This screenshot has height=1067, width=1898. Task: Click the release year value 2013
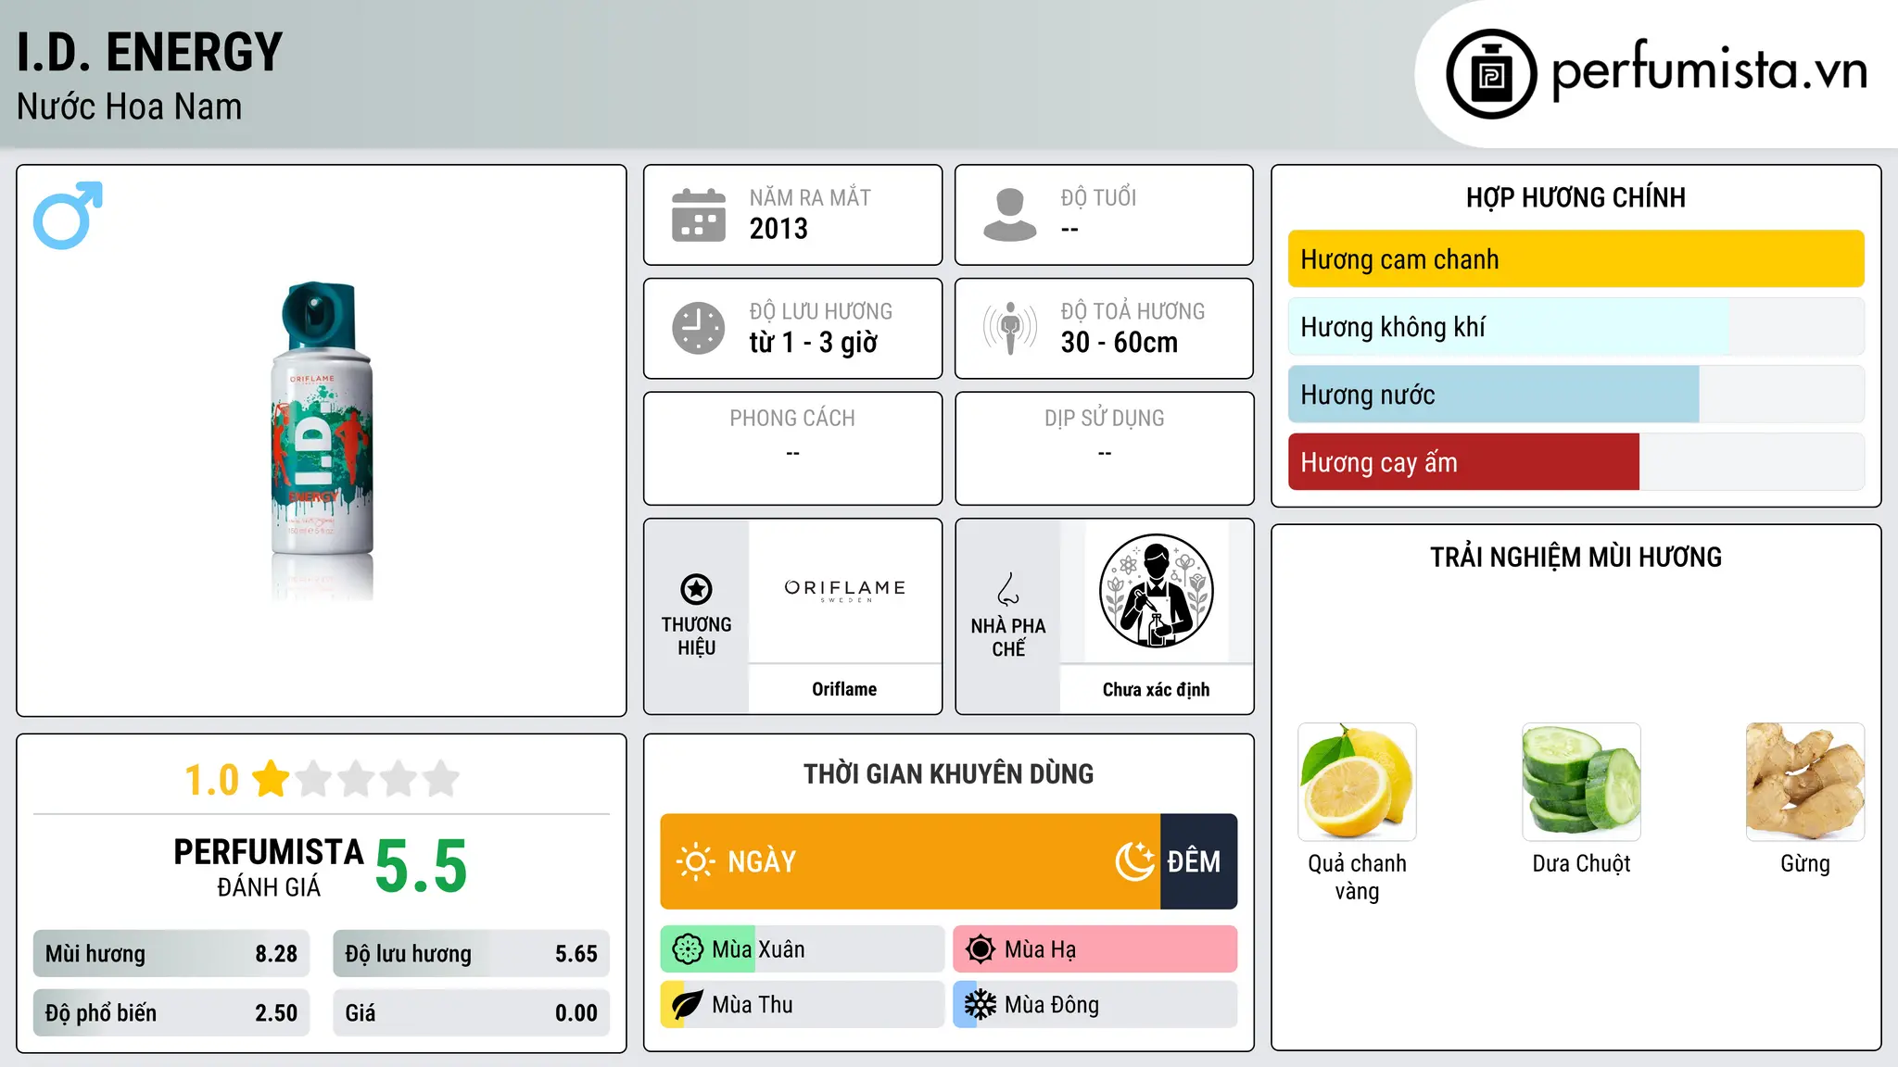[x=778, y=229]
